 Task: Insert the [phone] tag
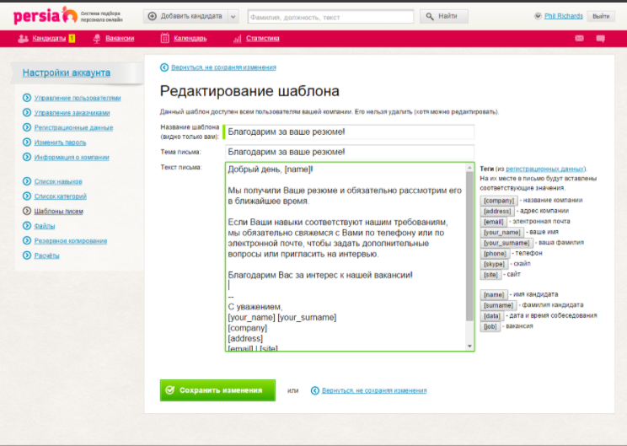tap(495, 254)
